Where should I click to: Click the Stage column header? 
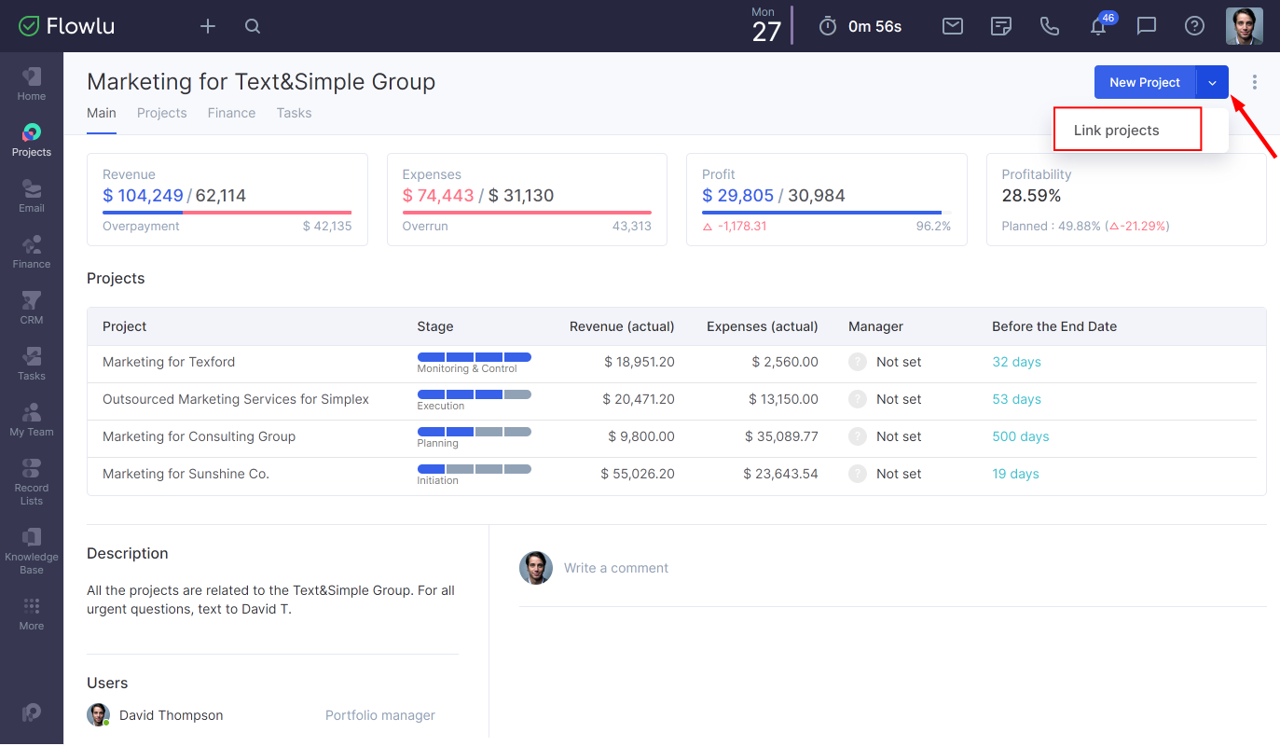coord(435,326)
